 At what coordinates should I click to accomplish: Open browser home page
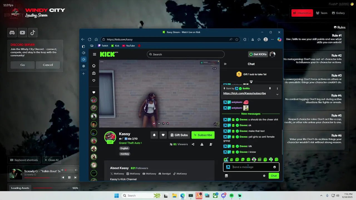coord(96,39)
